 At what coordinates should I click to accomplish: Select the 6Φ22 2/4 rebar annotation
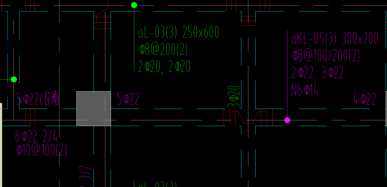(x=36, y=135)
